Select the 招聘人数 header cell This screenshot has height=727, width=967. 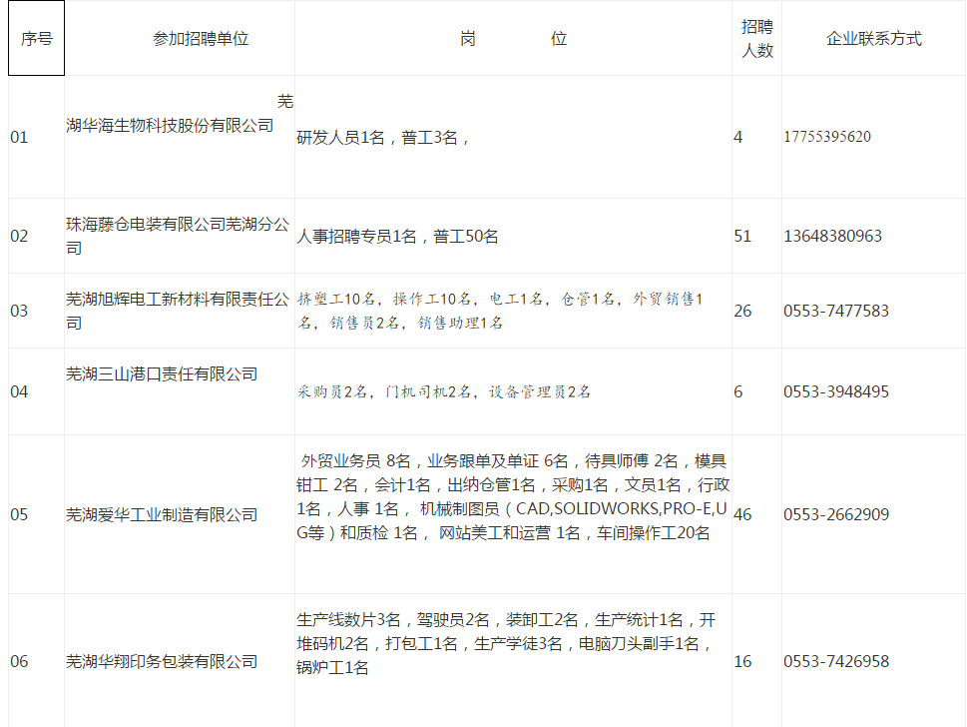(x=756, y=38)
